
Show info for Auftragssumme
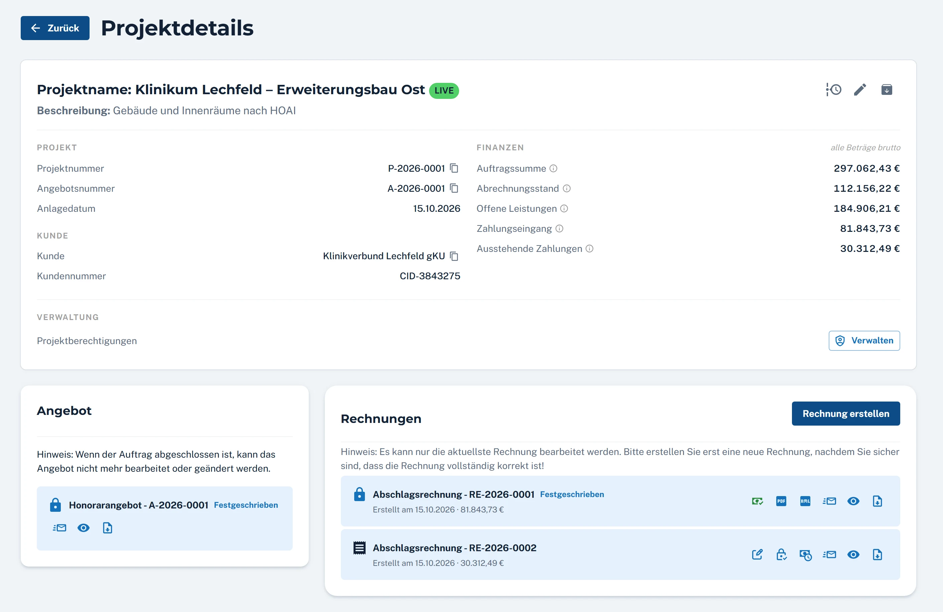click(553, 168)
